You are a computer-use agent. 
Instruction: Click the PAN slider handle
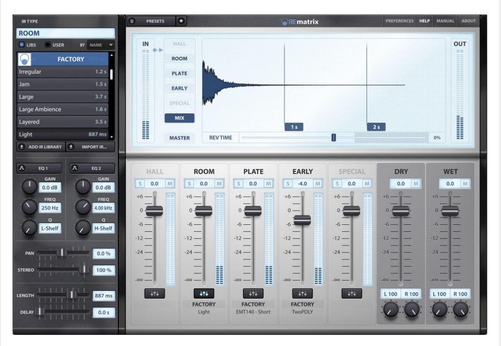[62, 253]
